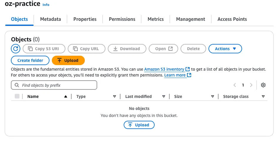
Task: Click the orange Upload button
Action: (x=68, y=60)
